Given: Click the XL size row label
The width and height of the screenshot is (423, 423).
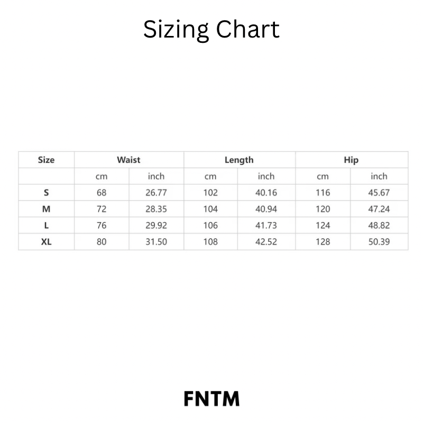Looking at the screenshot, I should pyautogui.click(x=46, y=242).
